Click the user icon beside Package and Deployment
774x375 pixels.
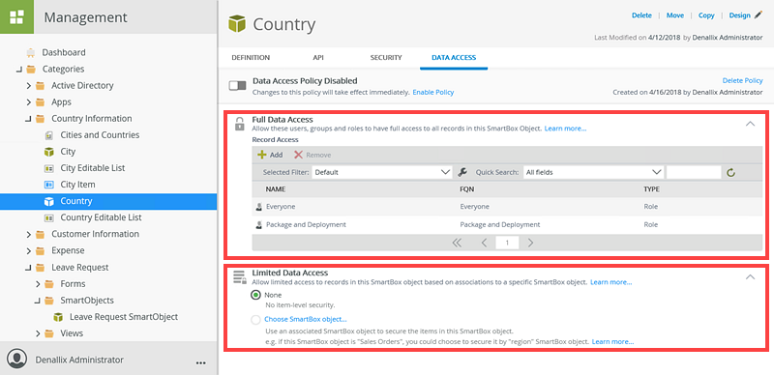(258, 224)
